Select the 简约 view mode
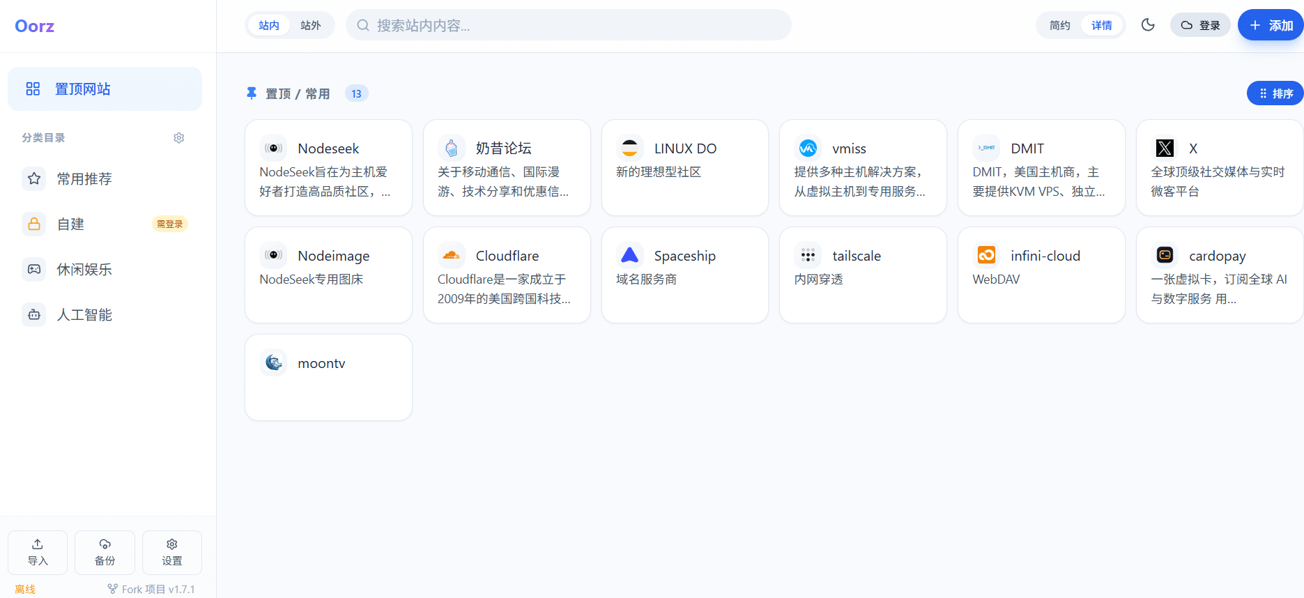The image size is (1304, 598). click(x=1060, y=26)
